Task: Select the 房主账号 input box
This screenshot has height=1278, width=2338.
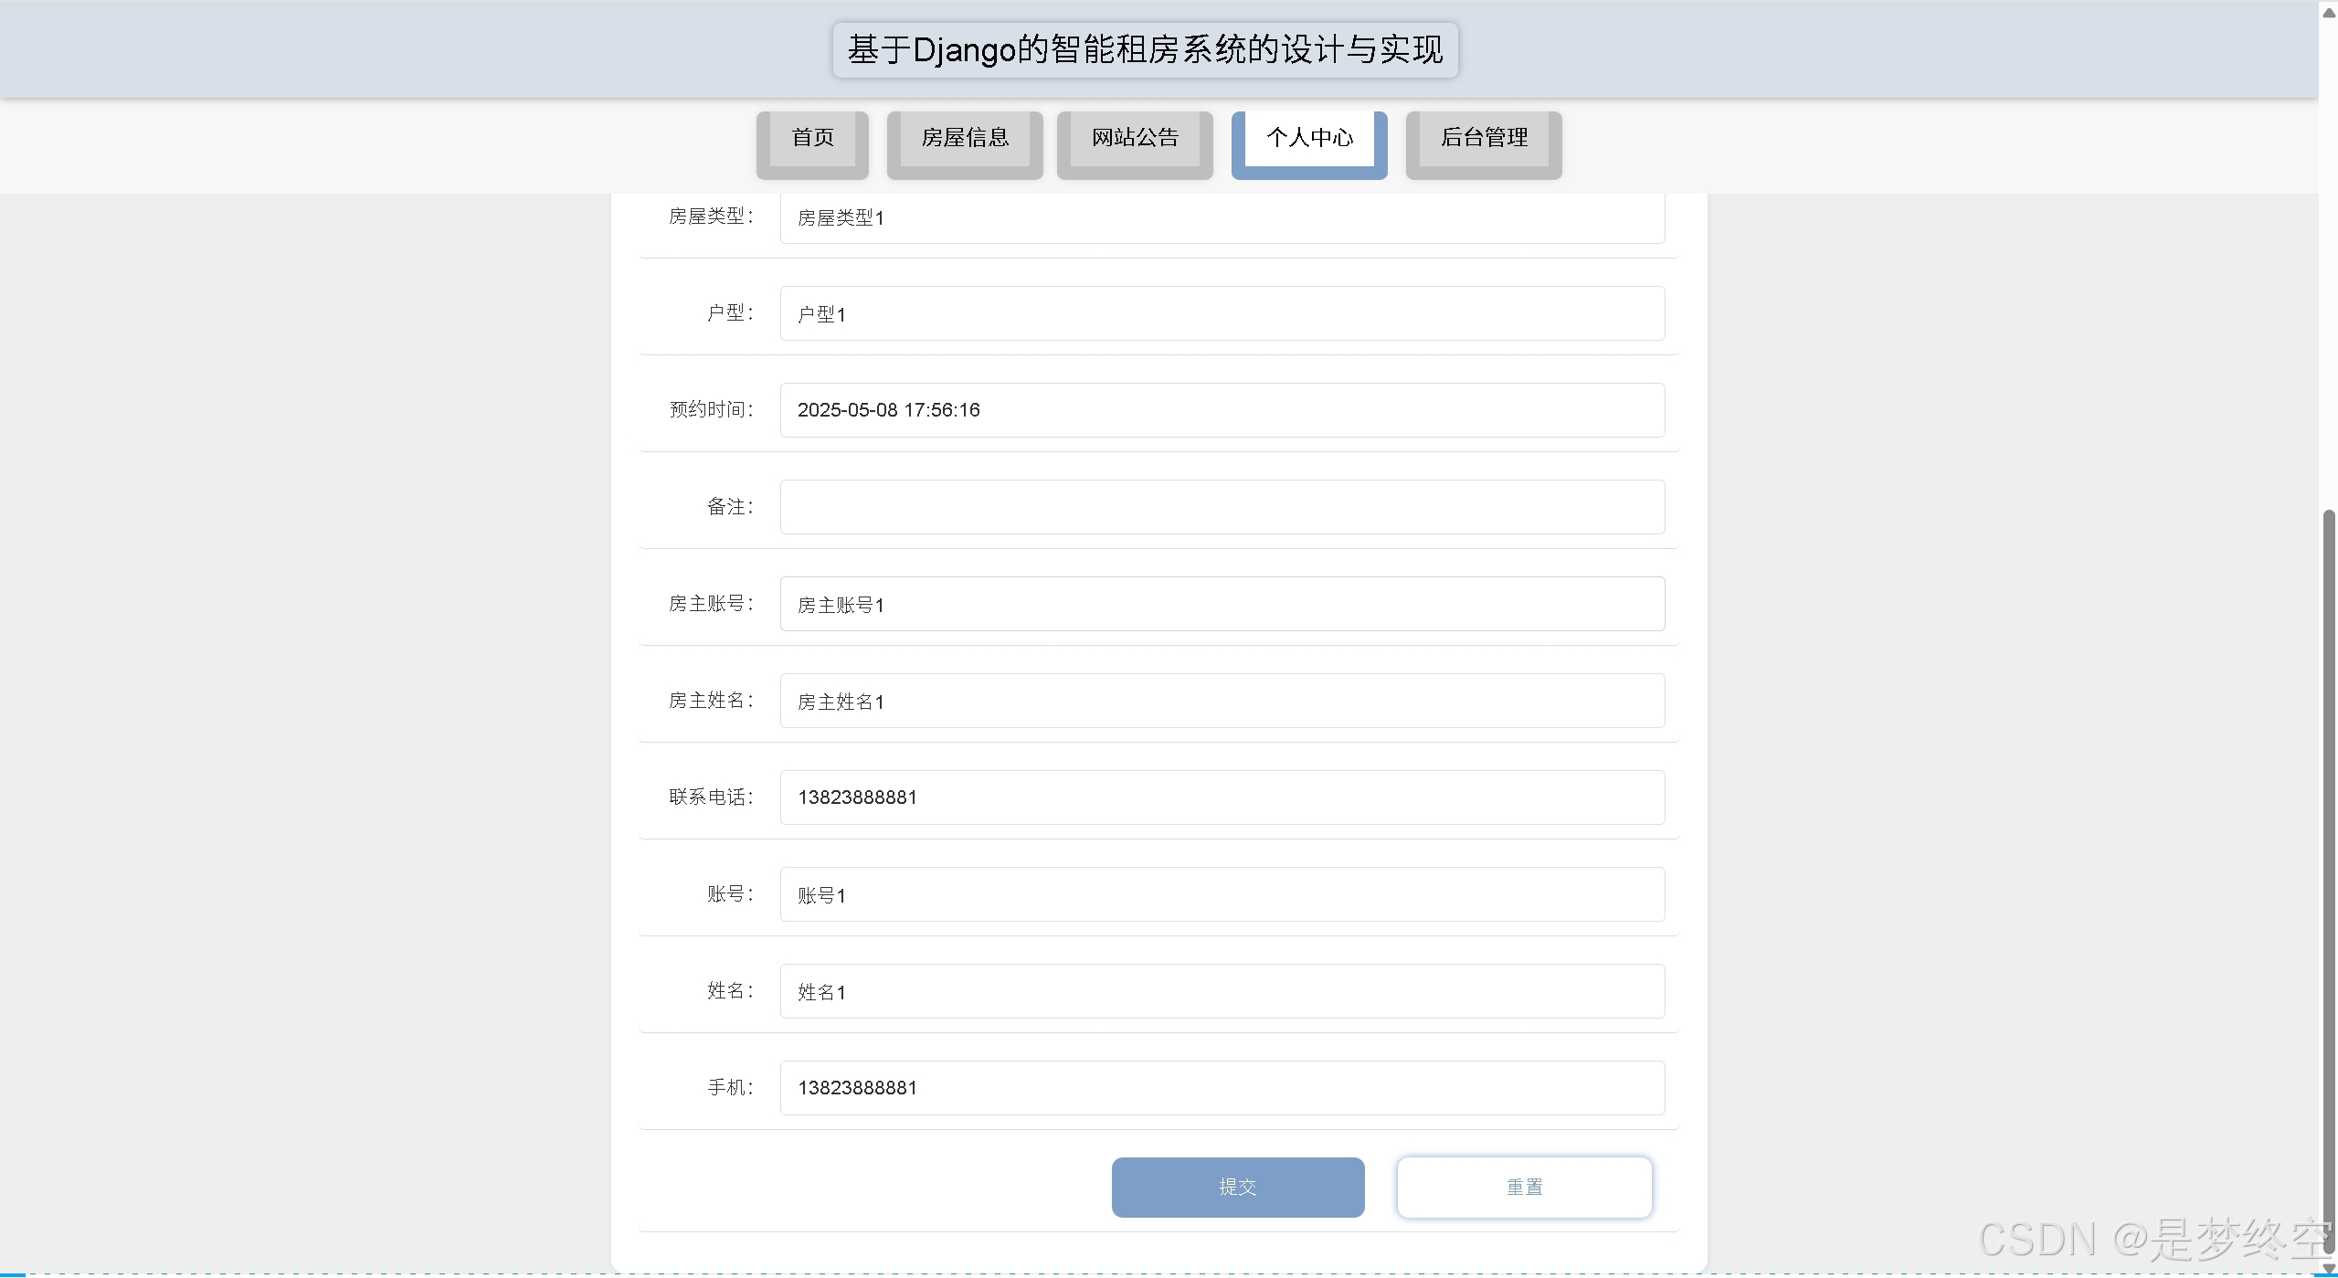Action: coord(1222,604)
